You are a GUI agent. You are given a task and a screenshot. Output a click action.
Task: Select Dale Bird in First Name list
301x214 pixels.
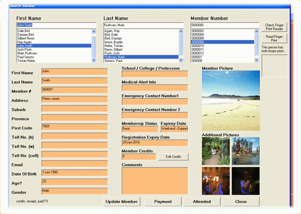point(54,31)
